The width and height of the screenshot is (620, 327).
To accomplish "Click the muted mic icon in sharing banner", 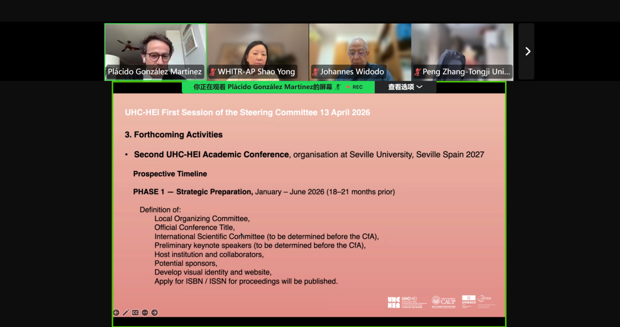I will [338, 87].
